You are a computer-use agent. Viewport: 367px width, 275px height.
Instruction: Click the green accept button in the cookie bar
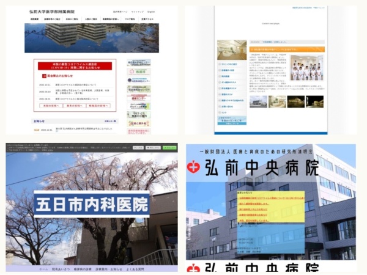[169, 148]
